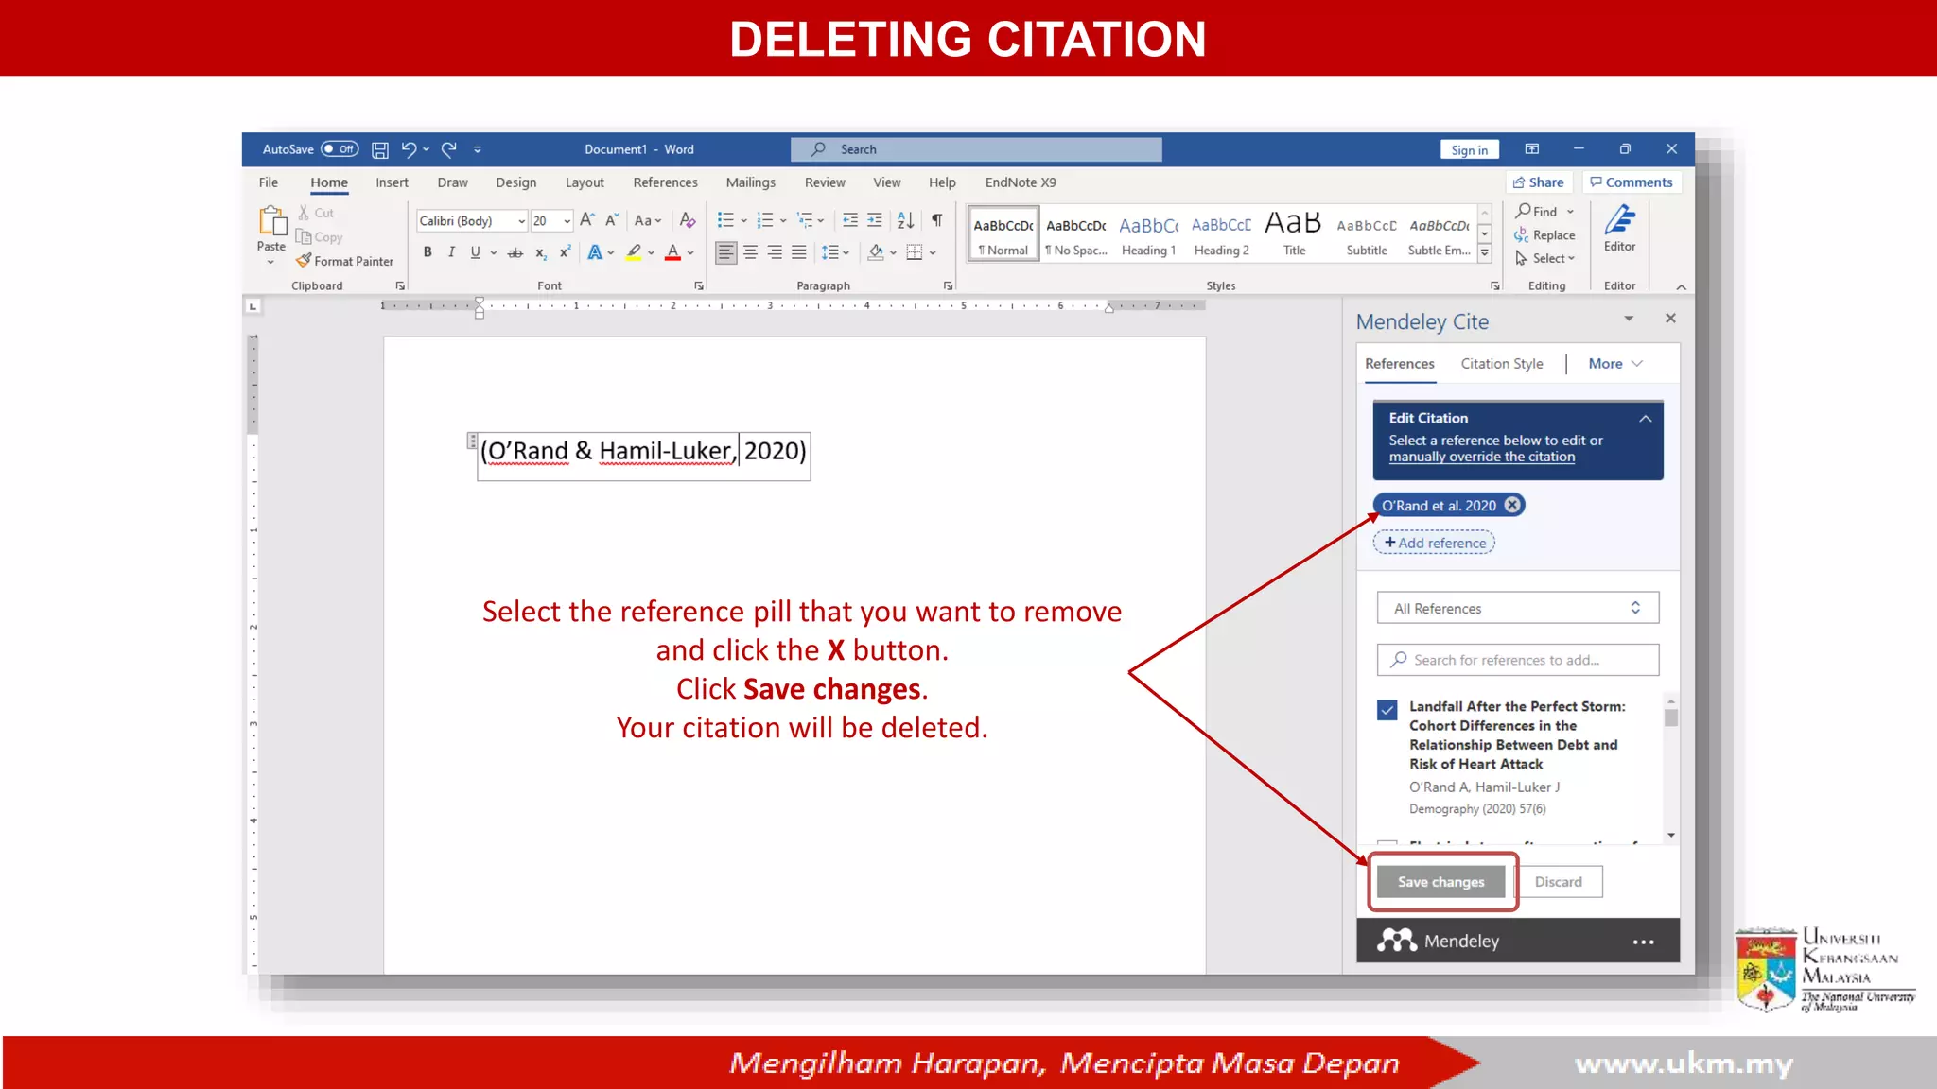1937x1089 pixels.
Task: Switch to References ribbon tab
Action: pos(665,182)
